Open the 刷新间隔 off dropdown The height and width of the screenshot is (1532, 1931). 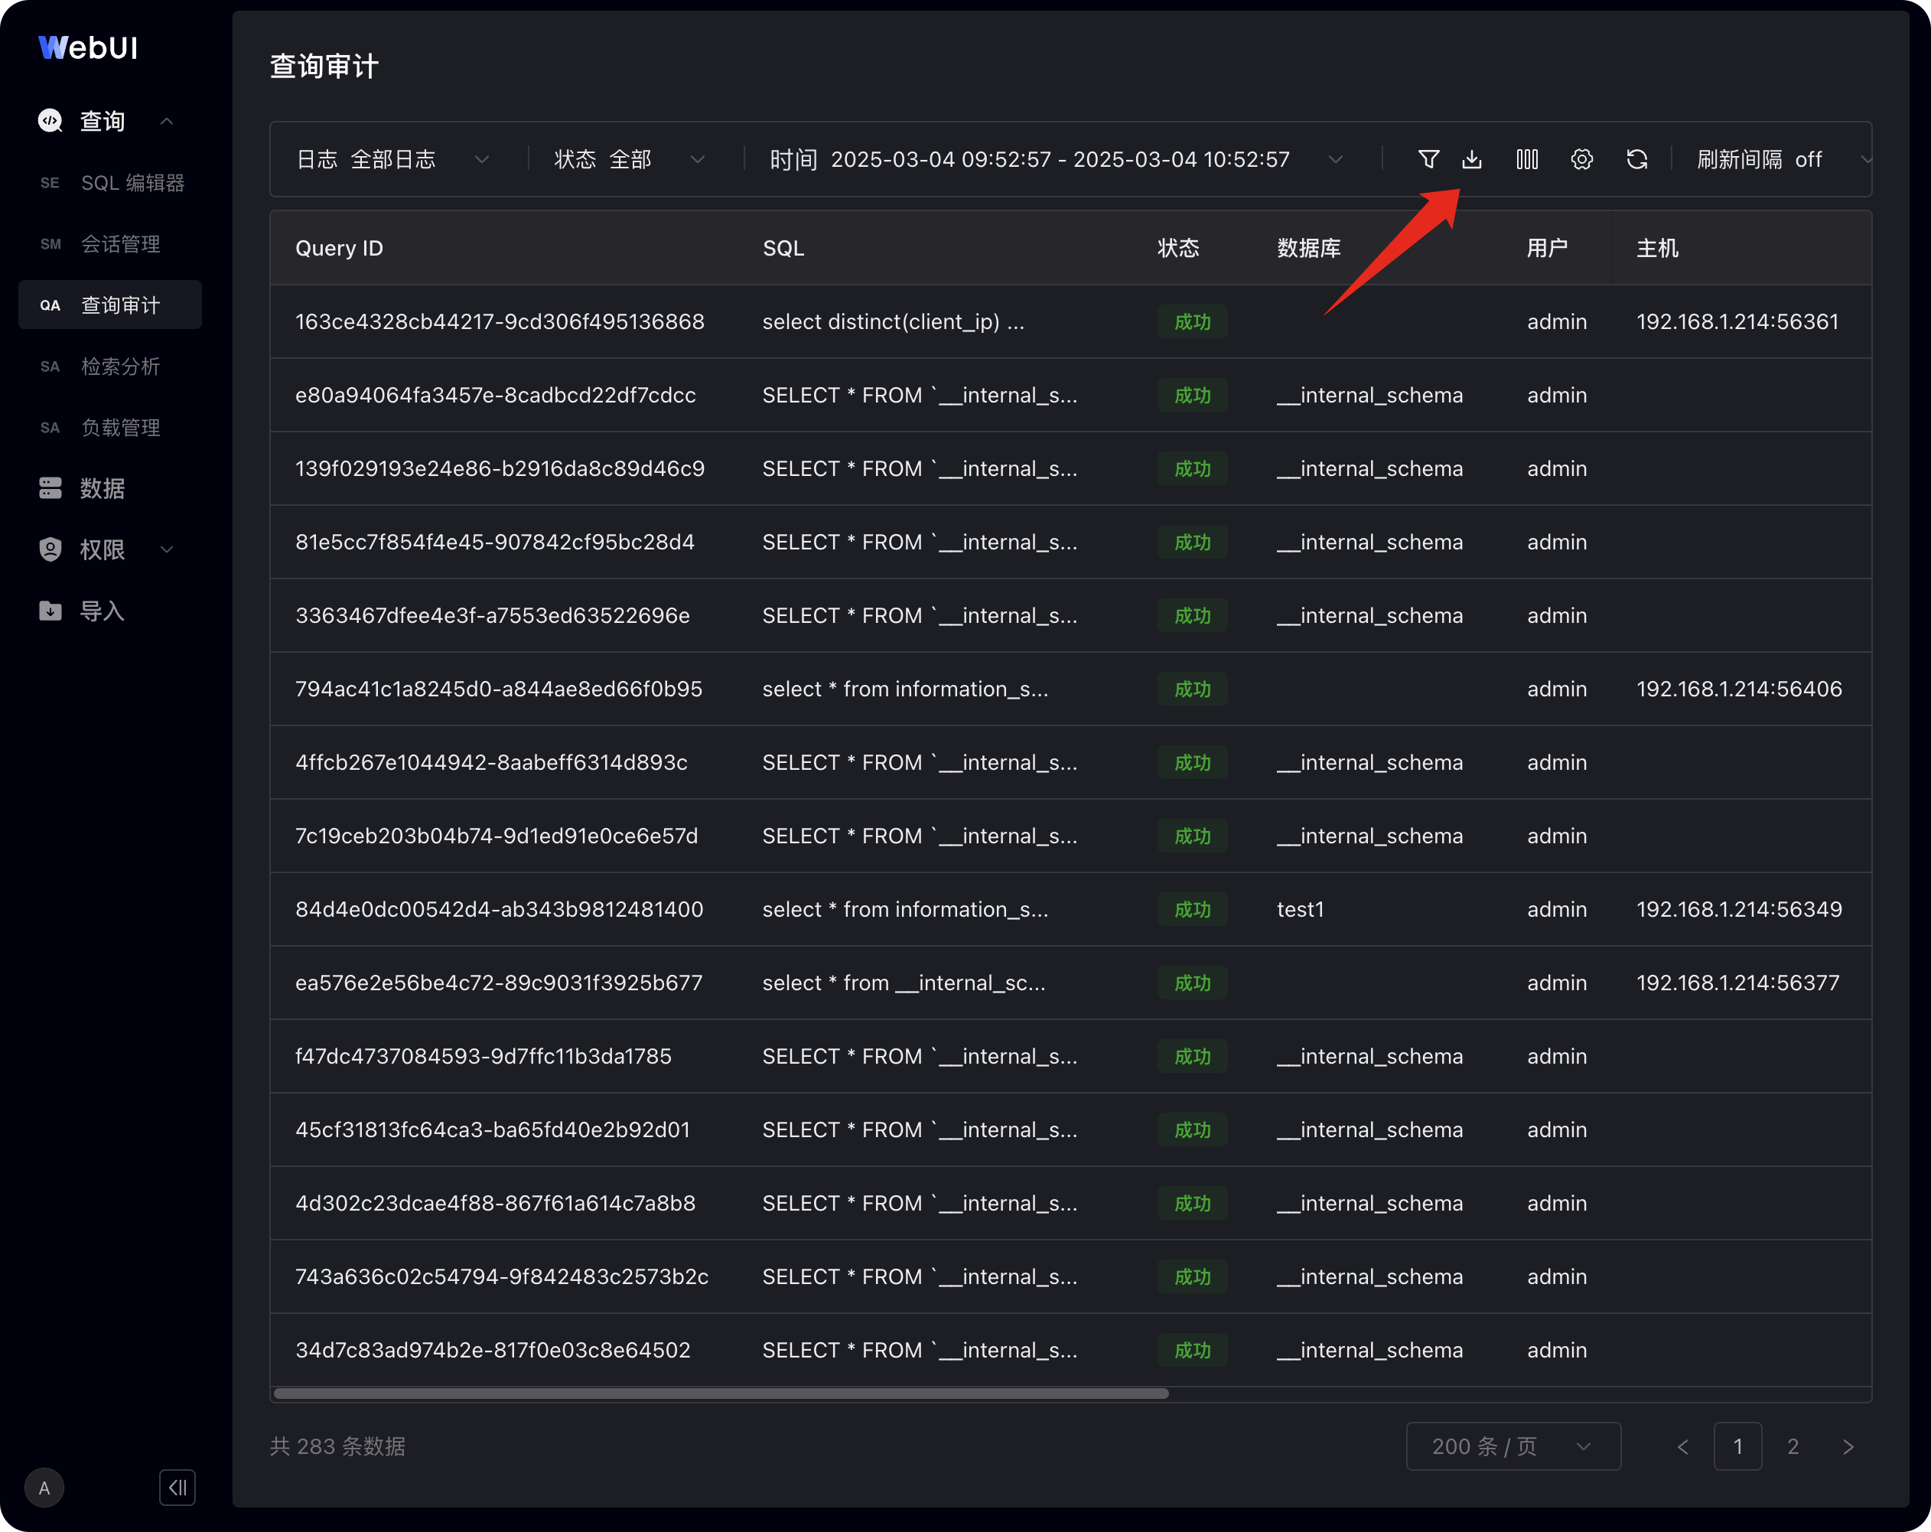(1783, 159)
